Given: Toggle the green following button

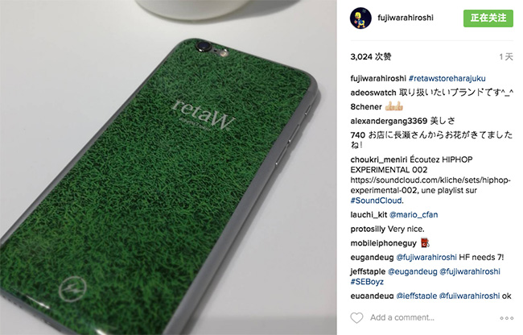Looking at the screenshot, I should click(x=488, y=18).
